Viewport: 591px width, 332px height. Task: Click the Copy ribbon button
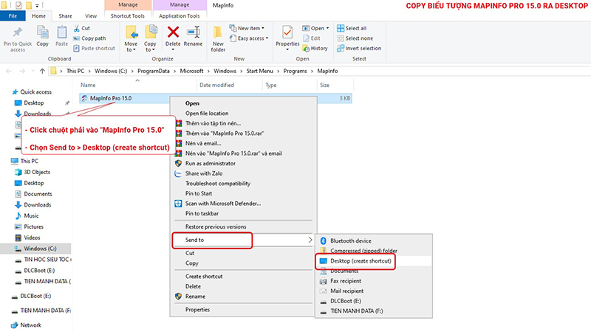coord(42,36)
